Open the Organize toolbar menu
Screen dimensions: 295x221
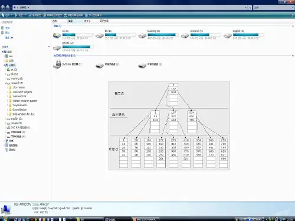click(x=6, y=15)
